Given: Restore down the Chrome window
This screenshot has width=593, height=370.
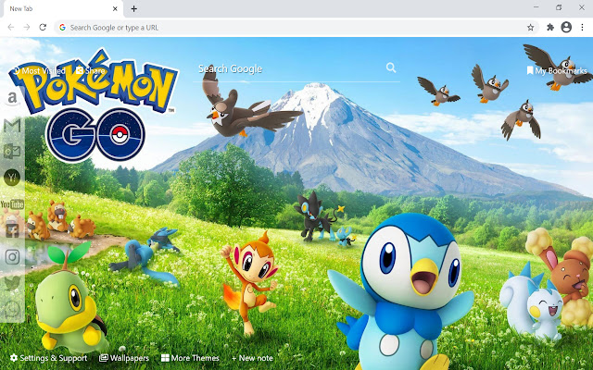Looking at the screenshot, I should coord(559,7).
